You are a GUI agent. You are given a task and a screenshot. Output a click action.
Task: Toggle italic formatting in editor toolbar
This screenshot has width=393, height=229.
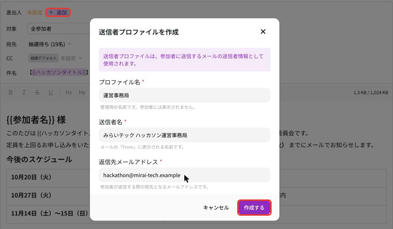coord(24,93)
